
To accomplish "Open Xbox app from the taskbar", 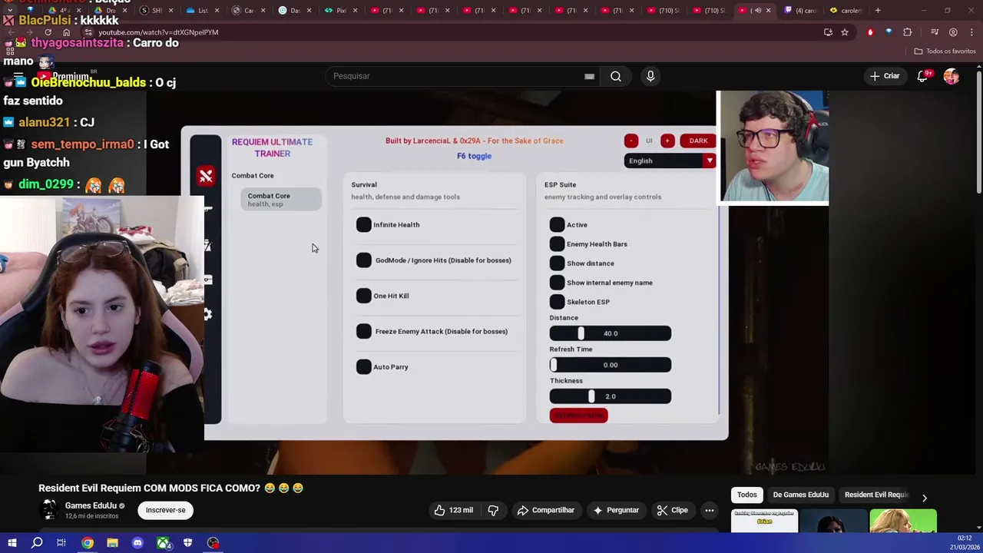I will pyautogui.click(x=163, y=543).
